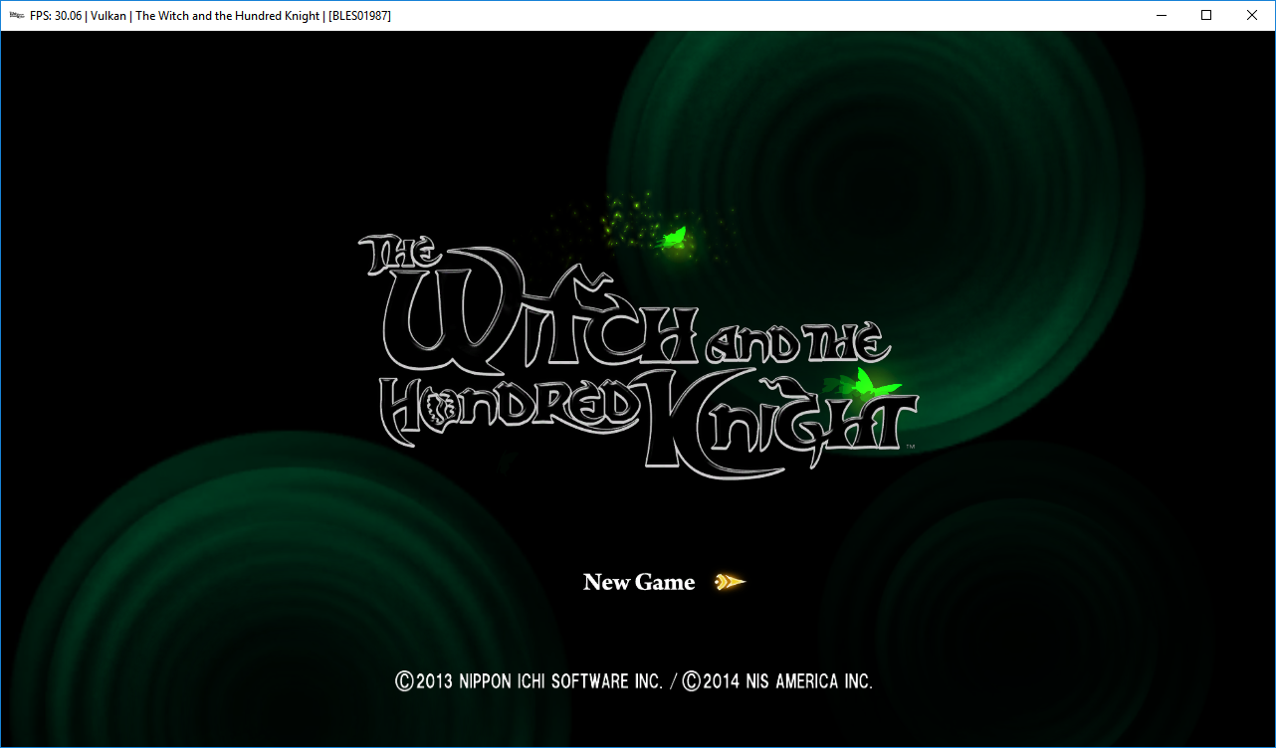Click the golden arrow cursor beside New Game

(730, 582)
